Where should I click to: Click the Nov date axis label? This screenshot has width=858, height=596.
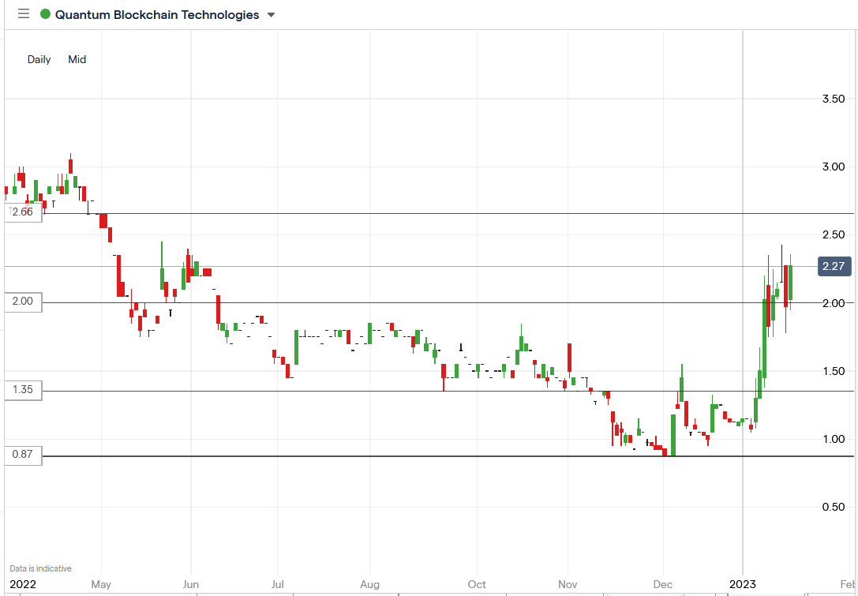pyautogui.click(x=568, y=584)
